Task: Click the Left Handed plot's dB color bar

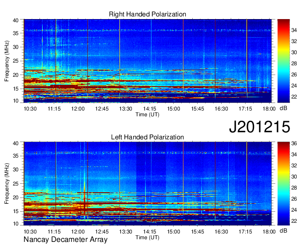Action: click(283, 184)
